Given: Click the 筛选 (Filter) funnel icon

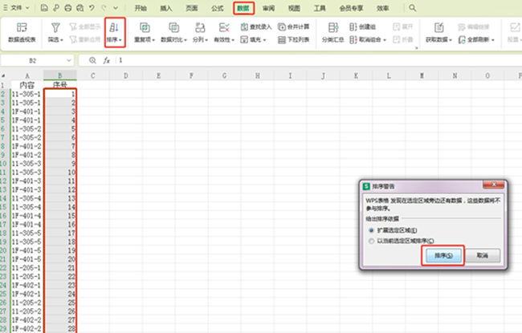Looking at the screenshot, I should (x=55, y=27).
